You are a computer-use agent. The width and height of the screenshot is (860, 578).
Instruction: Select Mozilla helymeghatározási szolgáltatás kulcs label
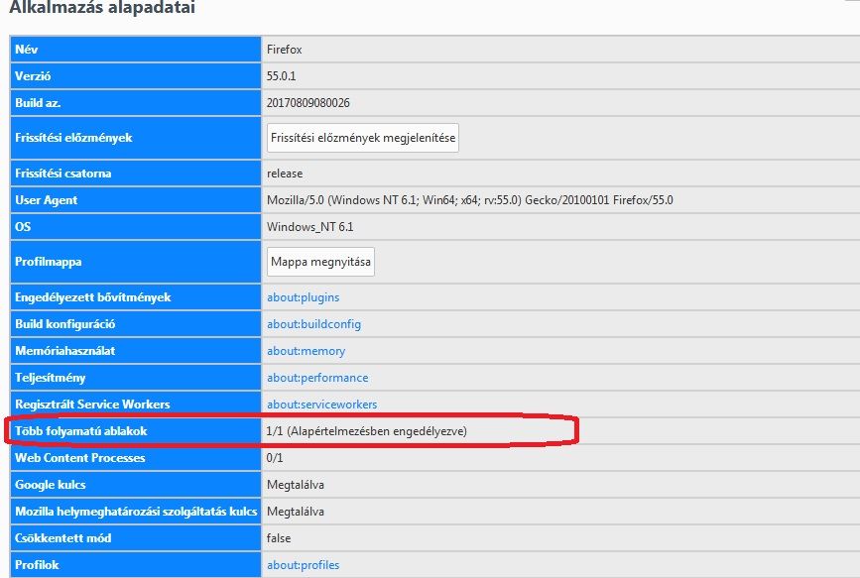pyautogui.click(x=136, y=512)
